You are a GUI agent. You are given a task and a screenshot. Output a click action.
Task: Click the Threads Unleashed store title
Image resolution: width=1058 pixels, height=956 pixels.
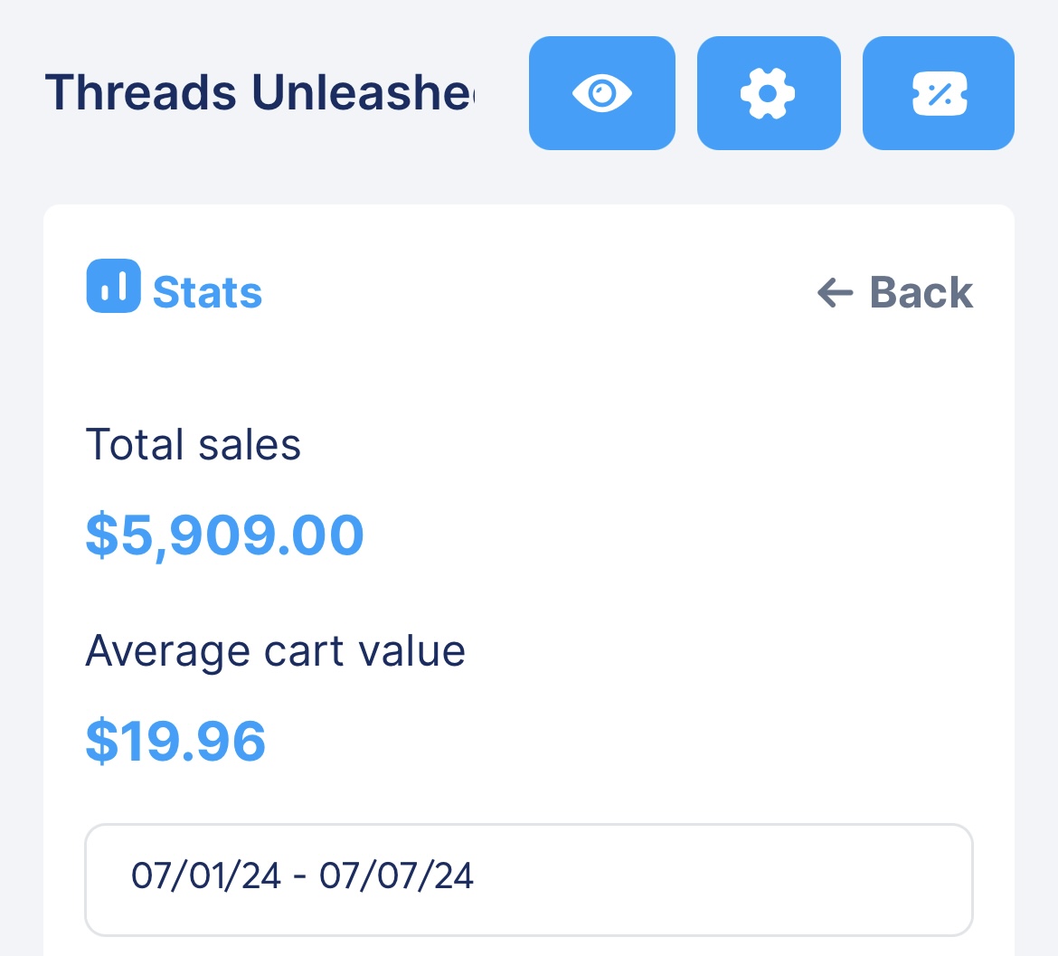point(260,92)
